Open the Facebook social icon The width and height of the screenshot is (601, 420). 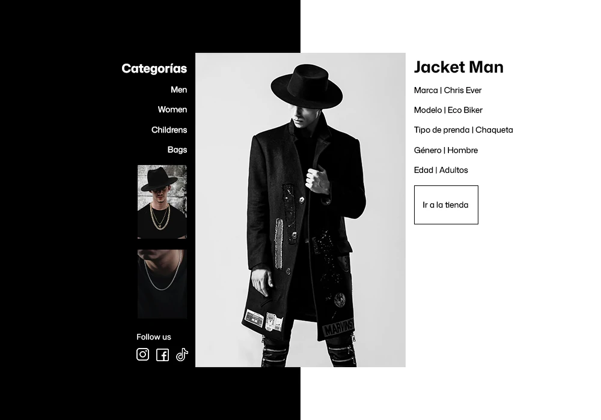pyautogui.click(x=162, y=355)
